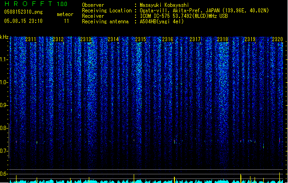This screenshot has height=183, width=288.
Task: Click the 2320 time marker
Action: [277, 39]
